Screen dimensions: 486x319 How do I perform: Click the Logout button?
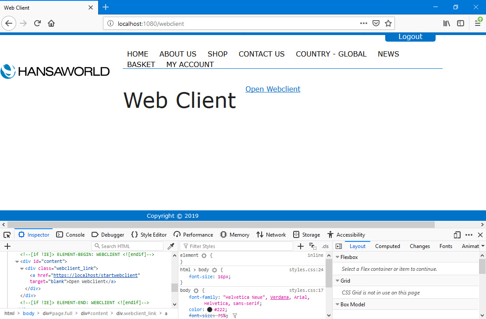(x=410, y=37)
